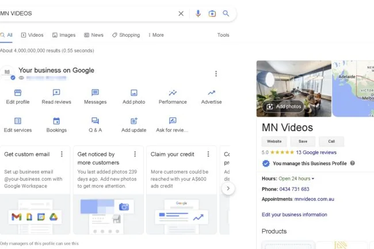Open business Messages
Image resolution: width=374 pixels, height=249 pixels.
[95, 97]
